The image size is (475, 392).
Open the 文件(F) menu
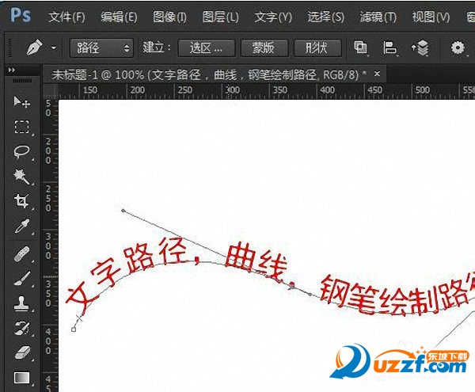coord(66,17)
